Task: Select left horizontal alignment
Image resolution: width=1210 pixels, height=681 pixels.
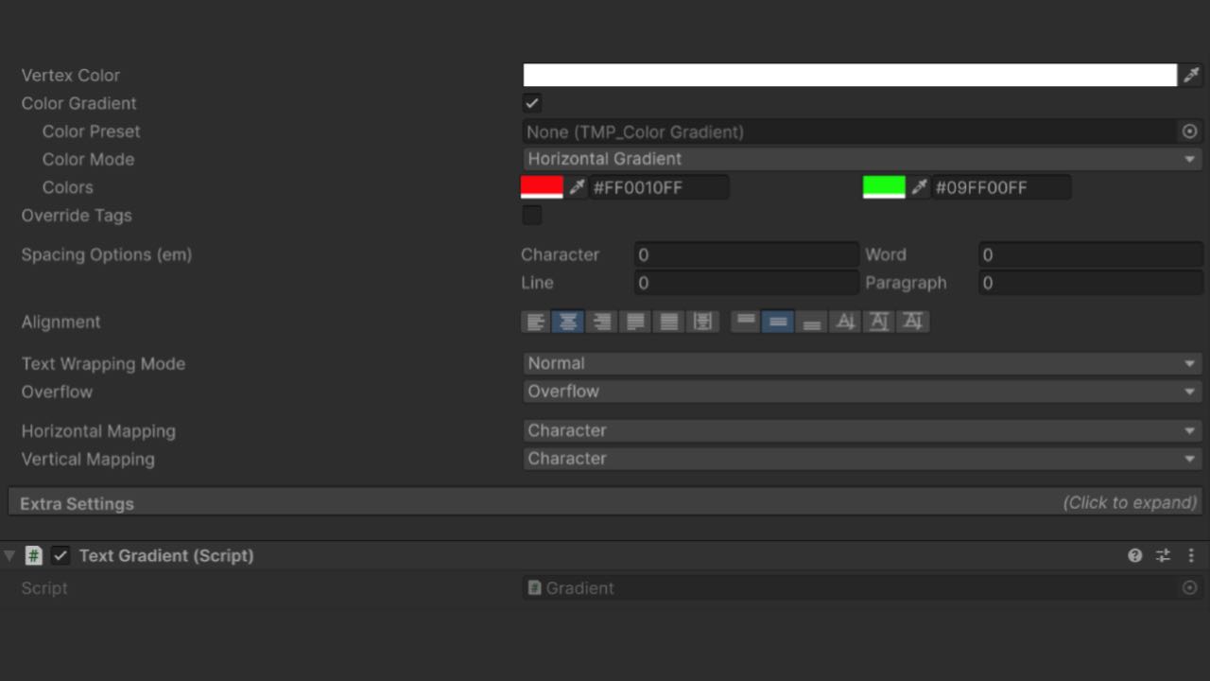Action: tap(535, 322)
